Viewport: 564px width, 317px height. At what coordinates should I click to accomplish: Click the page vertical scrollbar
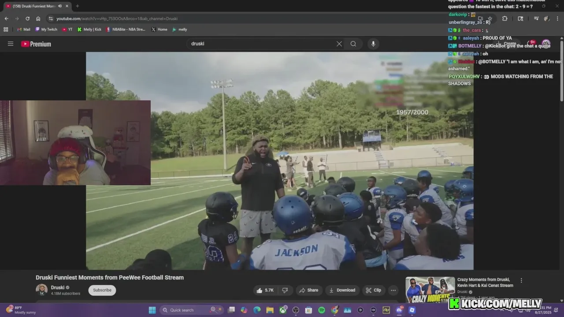[x=562, y=70]
